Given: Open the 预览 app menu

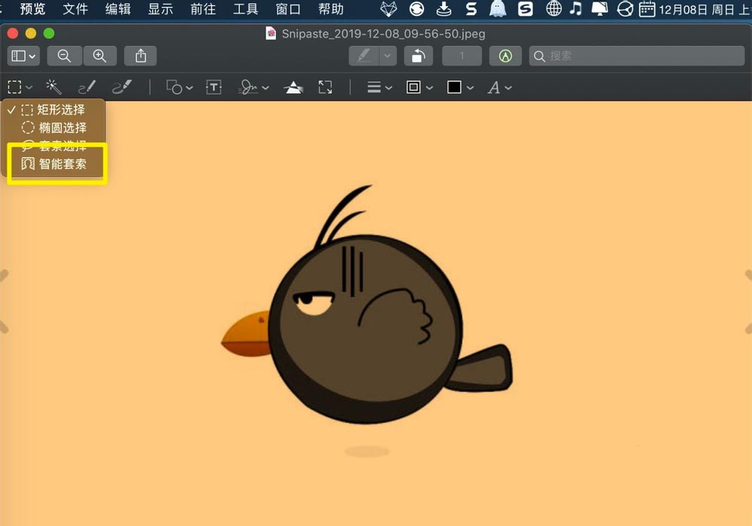Looking at the screenshot, I should tap(32, 8).
